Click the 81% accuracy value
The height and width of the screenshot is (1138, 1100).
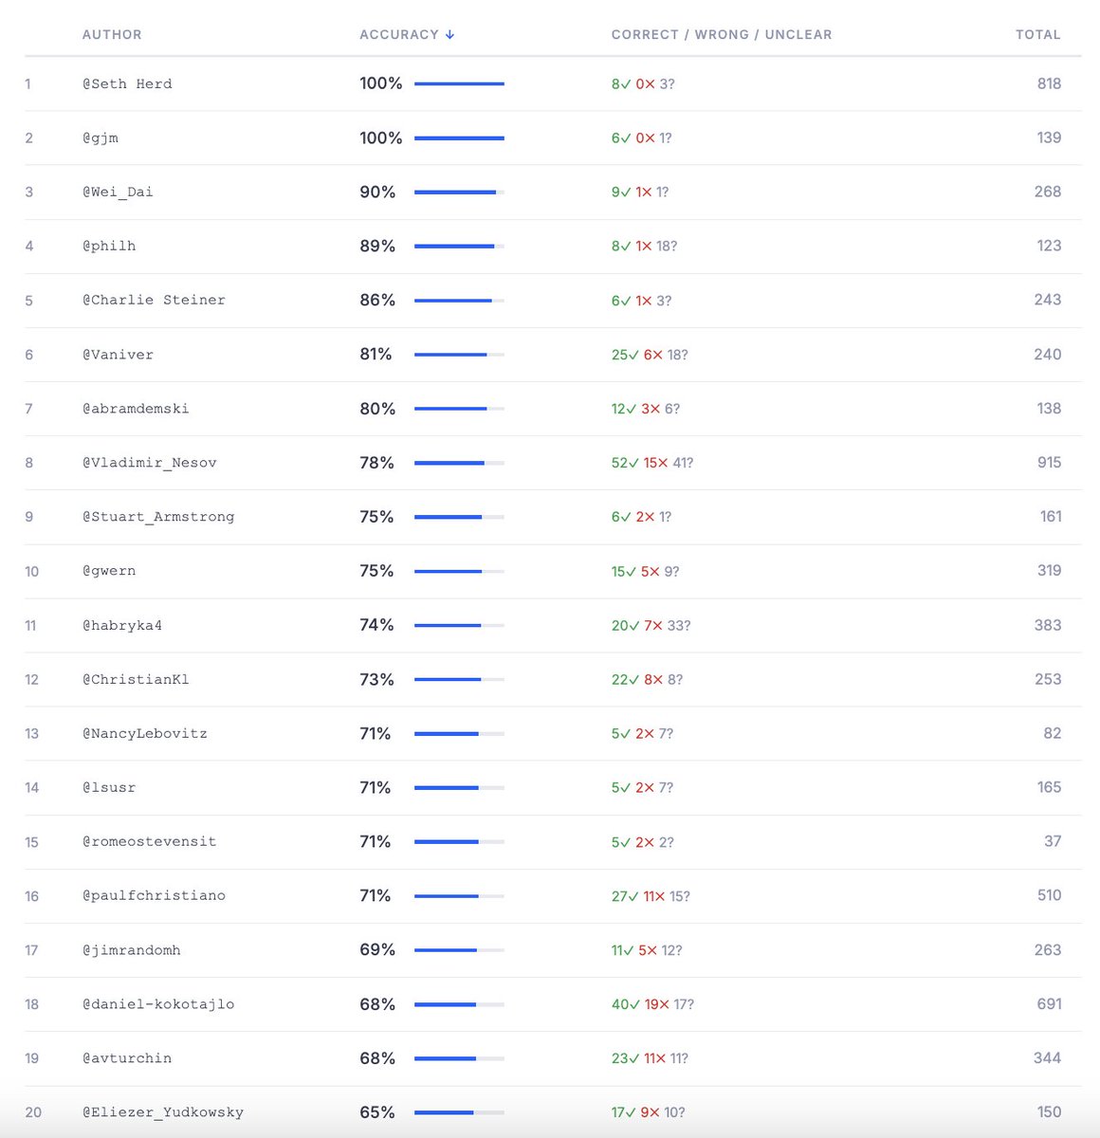tap(376, 354)
